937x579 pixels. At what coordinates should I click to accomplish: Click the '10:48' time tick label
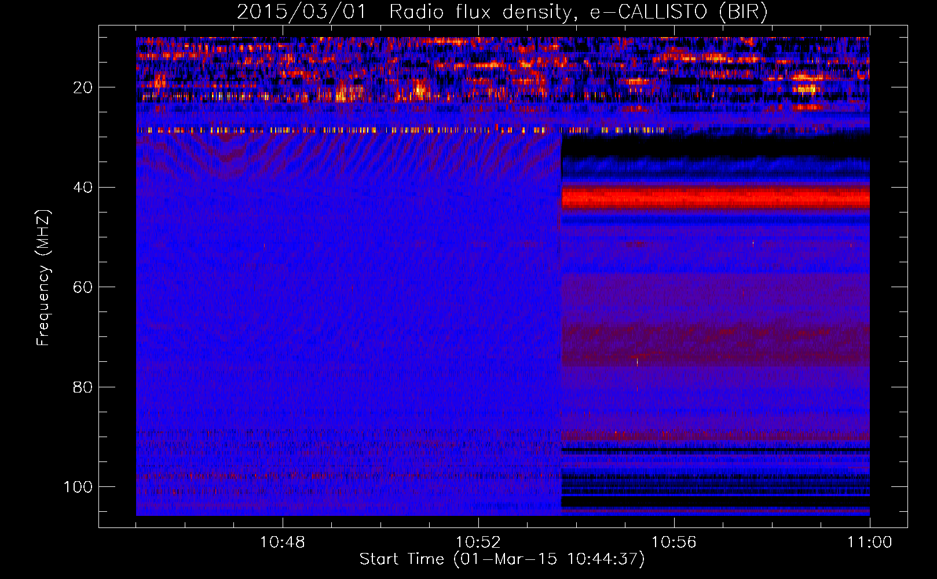point(283,543)
